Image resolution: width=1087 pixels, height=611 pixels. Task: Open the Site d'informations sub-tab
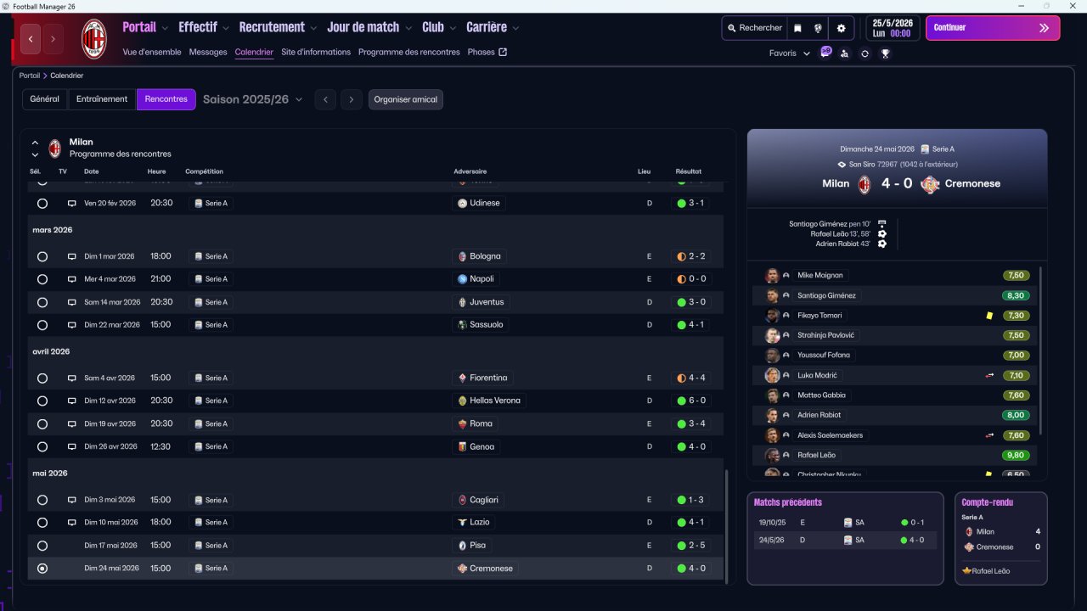[x=316, y=52]
